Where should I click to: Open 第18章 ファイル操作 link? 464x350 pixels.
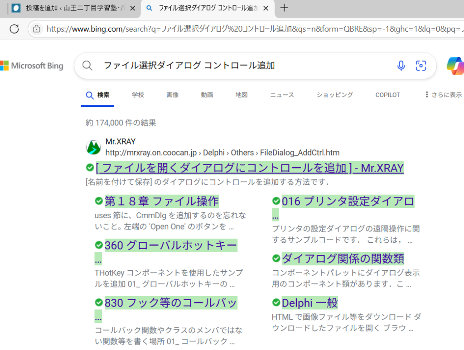click(162, 201)
